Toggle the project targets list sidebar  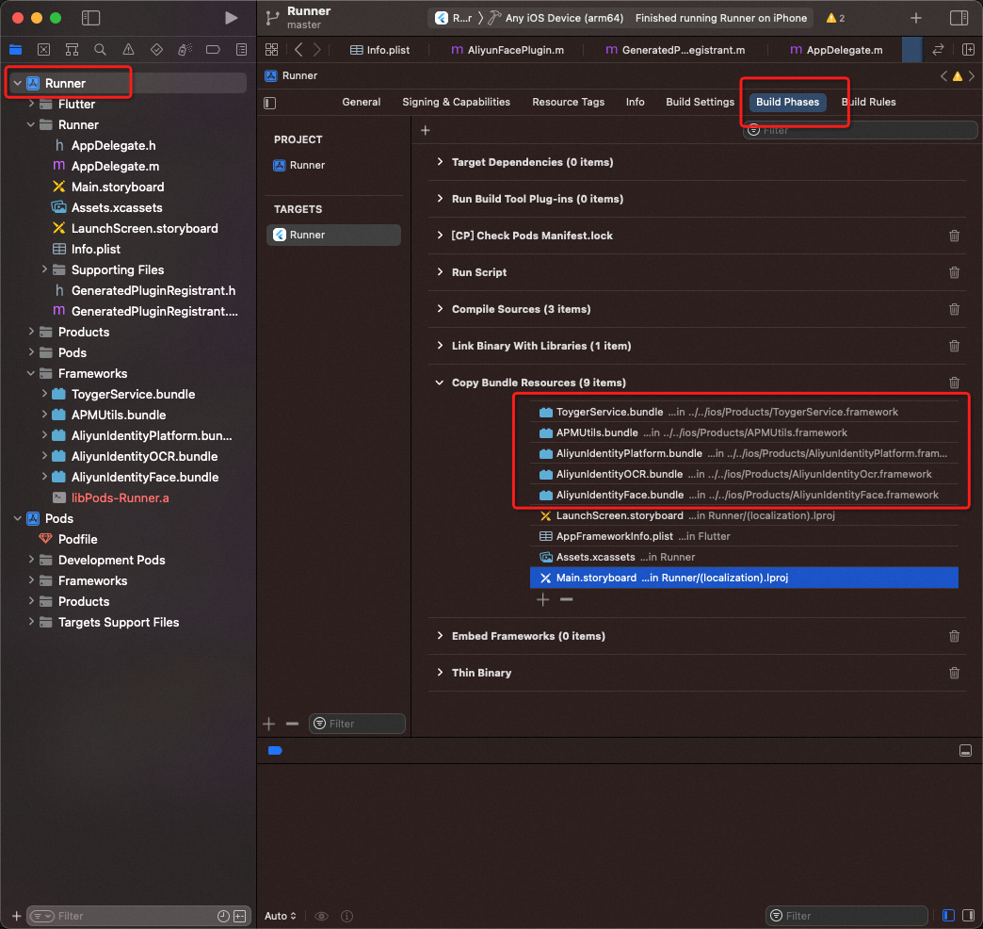270,103
